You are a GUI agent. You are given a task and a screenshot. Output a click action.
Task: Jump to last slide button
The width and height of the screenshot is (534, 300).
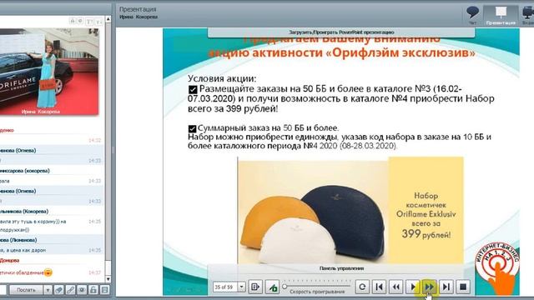click(x=446, y=287)
